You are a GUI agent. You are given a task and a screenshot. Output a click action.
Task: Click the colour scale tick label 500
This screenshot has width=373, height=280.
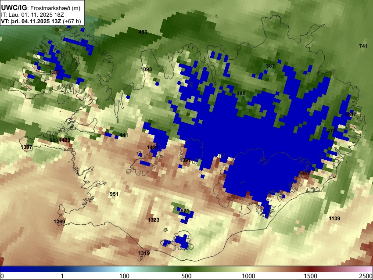click(x=186, y=276)
